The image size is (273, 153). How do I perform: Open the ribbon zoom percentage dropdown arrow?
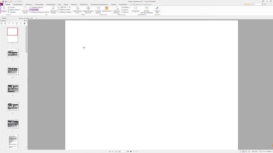click(67, 7)
